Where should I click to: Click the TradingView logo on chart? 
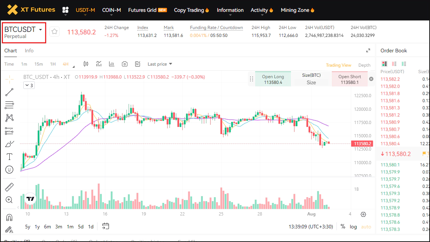pyautogui.click(x=30, y=199)
